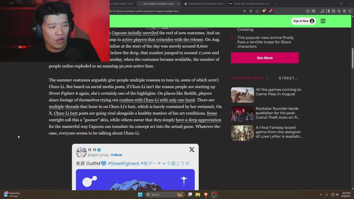Open Game Pass article thumbnail

tap(243, 95)
